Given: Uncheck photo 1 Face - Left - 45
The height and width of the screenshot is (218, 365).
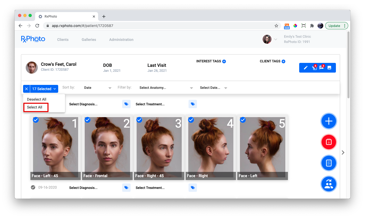Looking at the screenshot, I should [36, 120].
